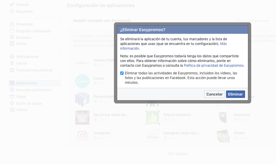
Task: Open the Canva app name link
Action: tap(99, 78)
